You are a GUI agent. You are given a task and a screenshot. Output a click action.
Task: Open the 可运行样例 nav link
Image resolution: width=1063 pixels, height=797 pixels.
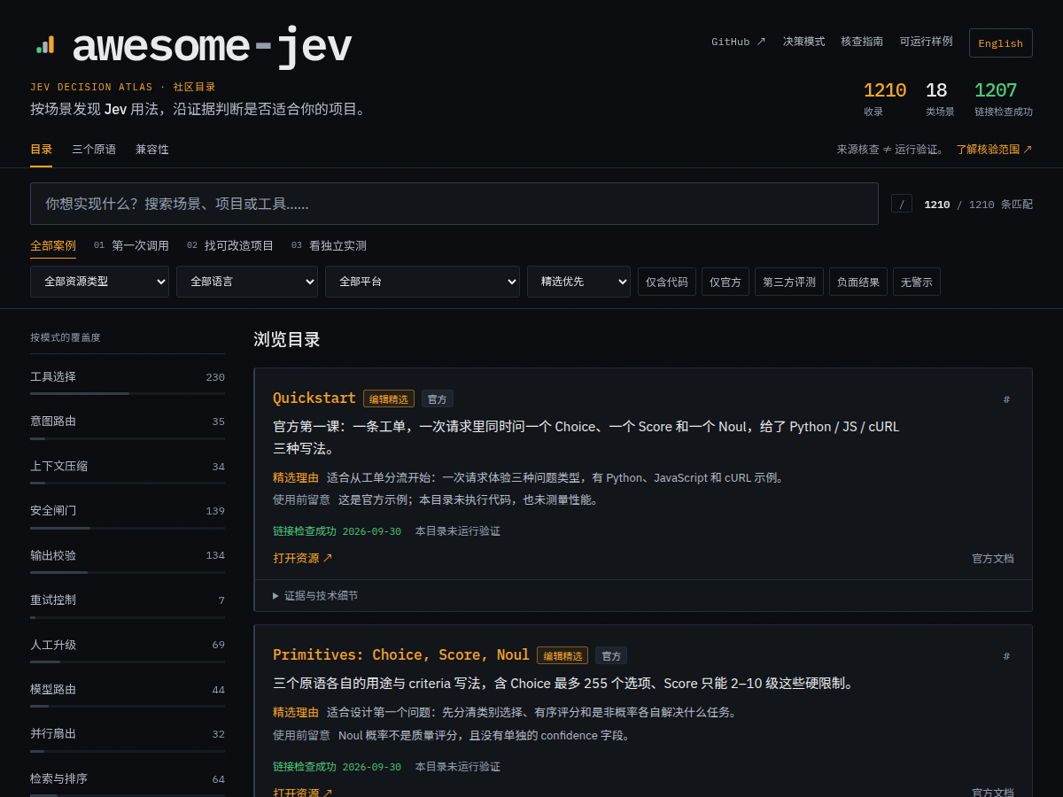tap(926, 42)
